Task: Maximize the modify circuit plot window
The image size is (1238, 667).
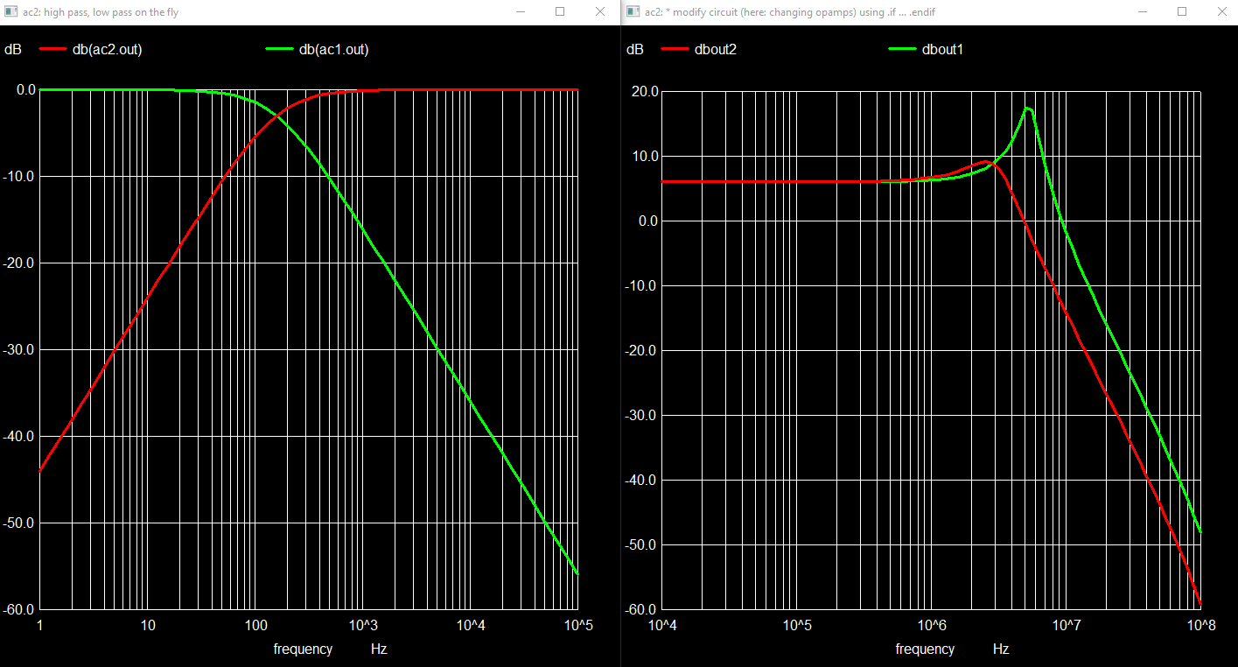Action: pos(1182,12)
